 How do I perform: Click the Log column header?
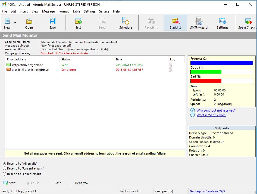coord(176,59)
